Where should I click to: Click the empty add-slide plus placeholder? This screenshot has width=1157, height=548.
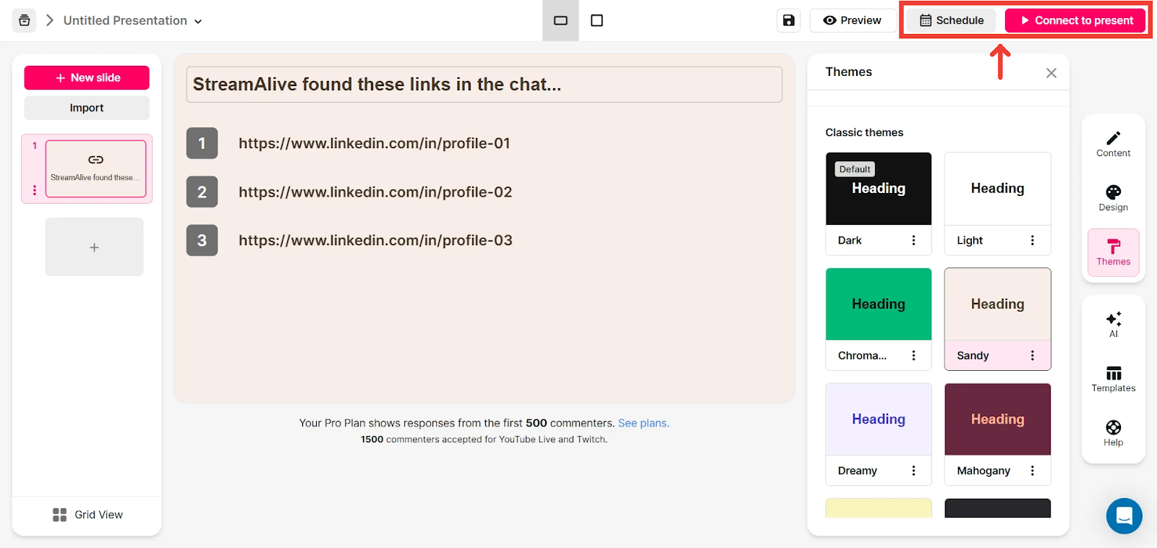[x=94, y=247]
